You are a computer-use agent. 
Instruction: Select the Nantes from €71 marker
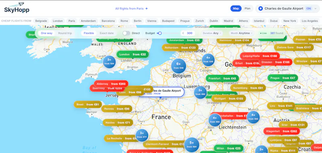118,123
